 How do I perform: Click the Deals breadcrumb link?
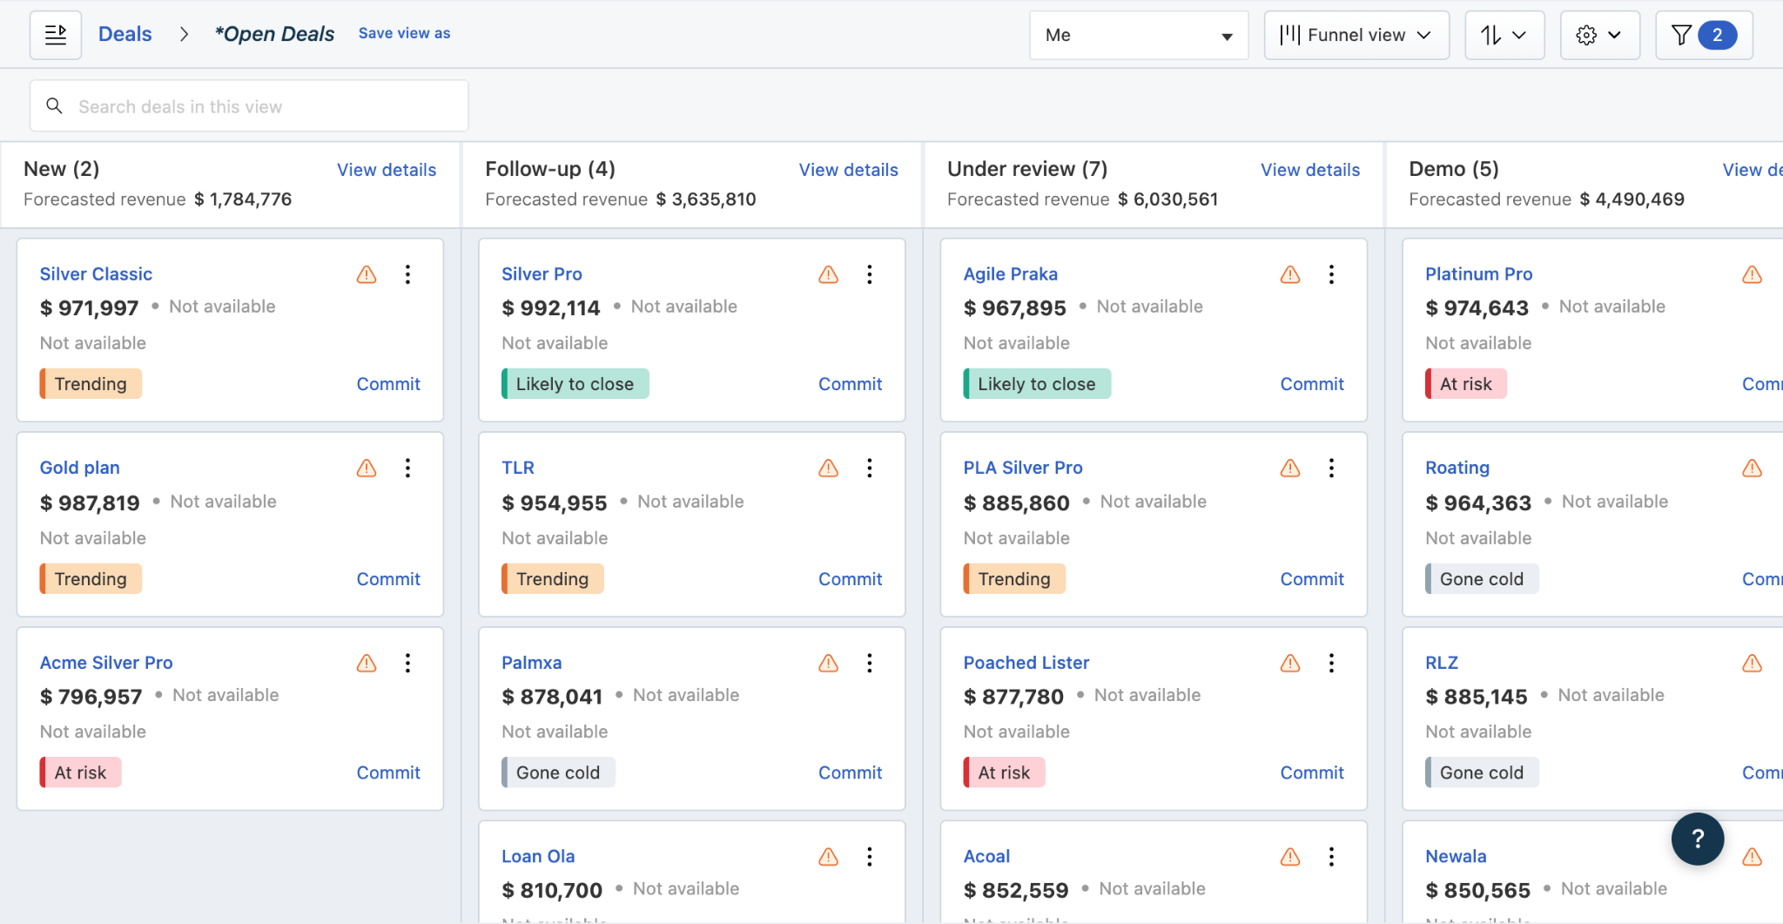coord(125,34)
